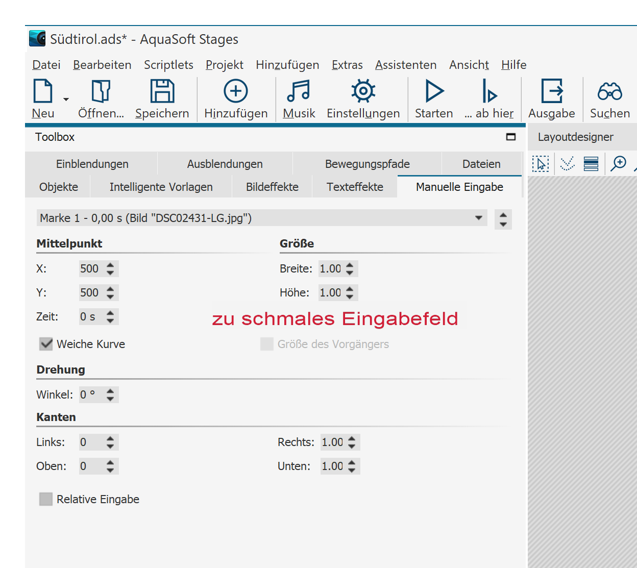Click the Winkel spinner arrows

point(110,395)
